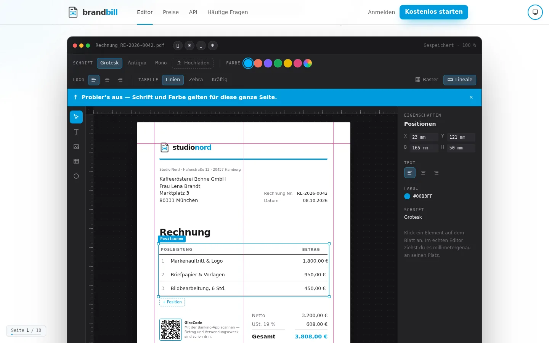Pick the purple color swatch
549x343 pixels.
pyautogui.click(x=268, y=63)
